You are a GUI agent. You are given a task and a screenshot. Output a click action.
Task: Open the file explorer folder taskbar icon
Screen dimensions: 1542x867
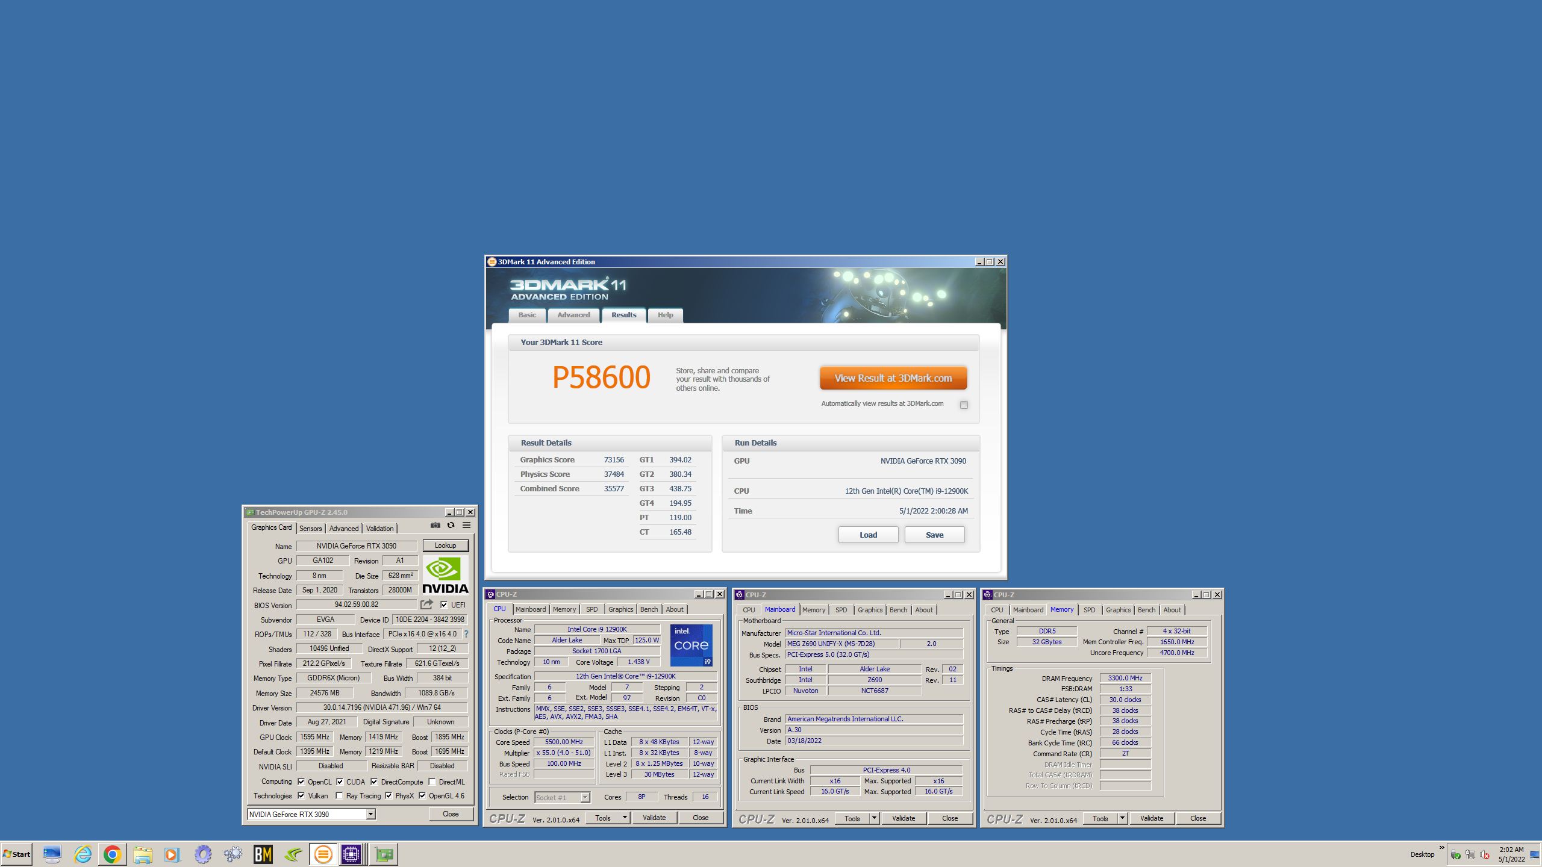click(x=143, y=854)
